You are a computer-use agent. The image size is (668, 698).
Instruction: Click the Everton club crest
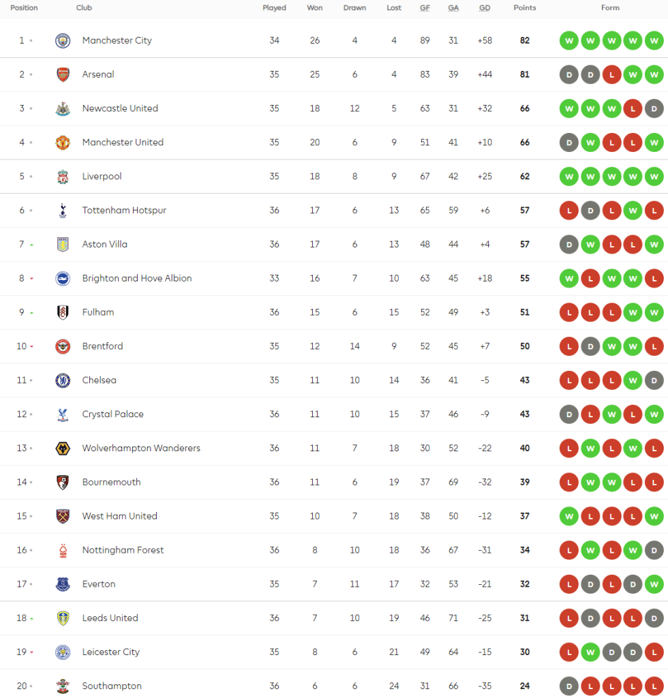point(63,584)
